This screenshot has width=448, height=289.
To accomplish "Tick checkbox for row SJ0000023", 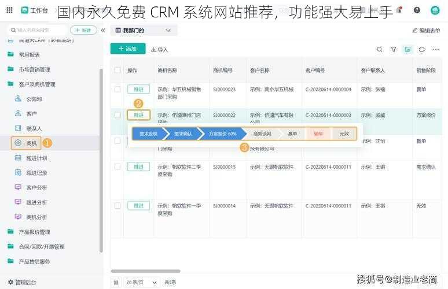I will (117, 89).
